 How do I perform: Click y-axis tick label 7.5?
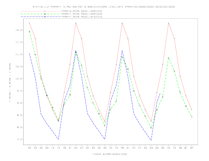(19, 139)
